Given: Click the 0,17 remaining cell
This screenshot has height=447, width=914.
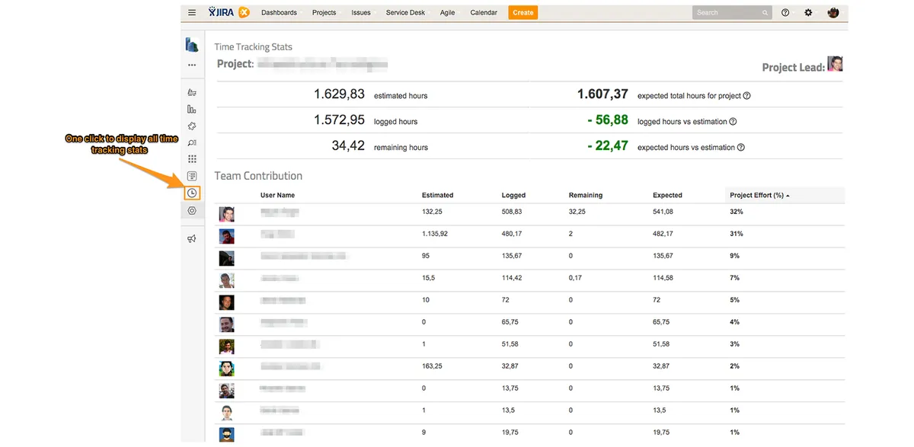Looking at the screenshot, I should 575,278.
